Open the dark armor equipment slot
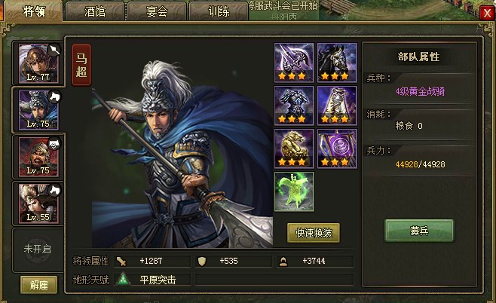 point(294,106)
